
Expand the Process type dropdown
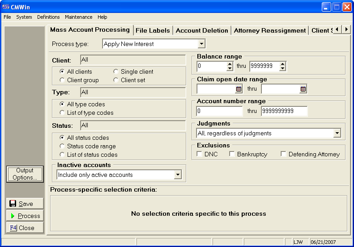point(201,44)
